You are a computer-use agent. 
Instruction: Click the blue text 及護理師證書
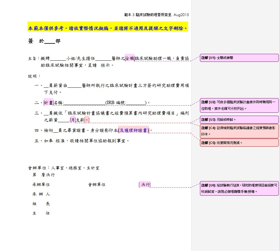coord(134,130)
